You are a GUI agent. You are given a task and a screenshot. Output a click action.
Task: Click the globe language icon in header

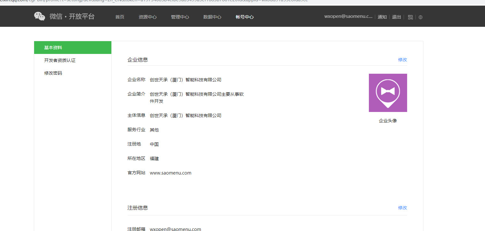point(421,17)
